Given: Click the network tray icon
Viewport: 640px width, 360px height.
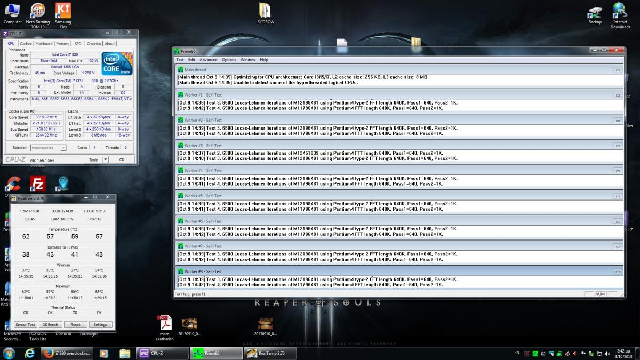Looking at the screenshot, I should pyautogui.click(x=600, y=353).
